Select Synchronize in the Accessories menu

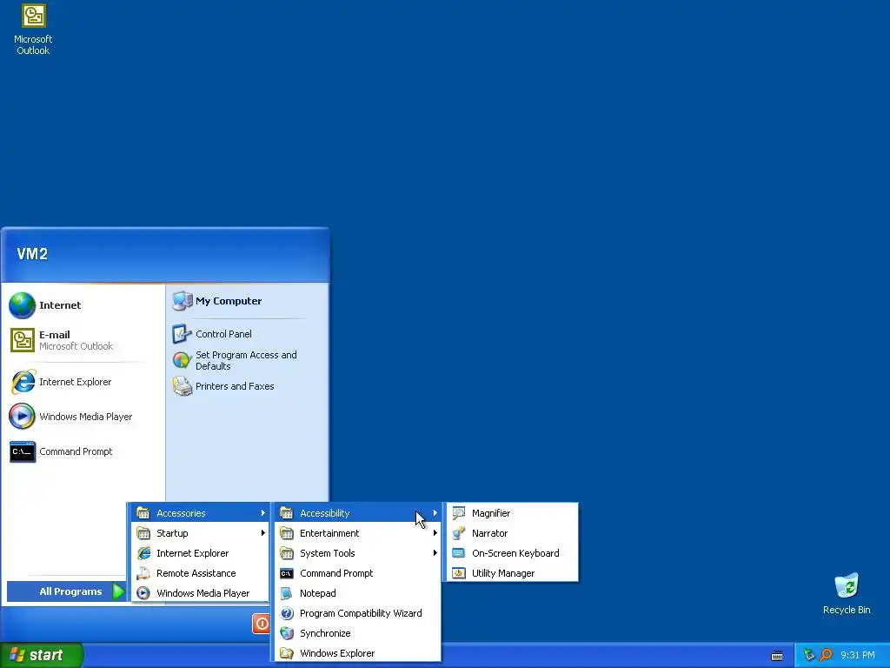[x=358, y=633]
